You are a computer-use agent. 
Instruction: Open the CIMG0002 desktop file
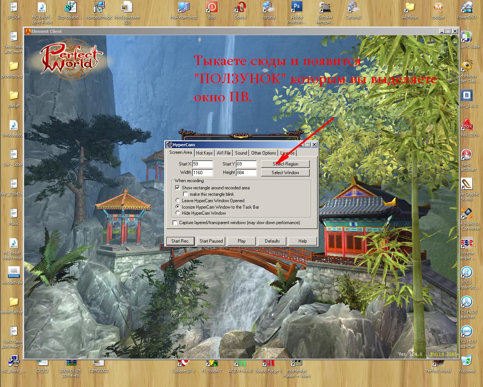98,366
